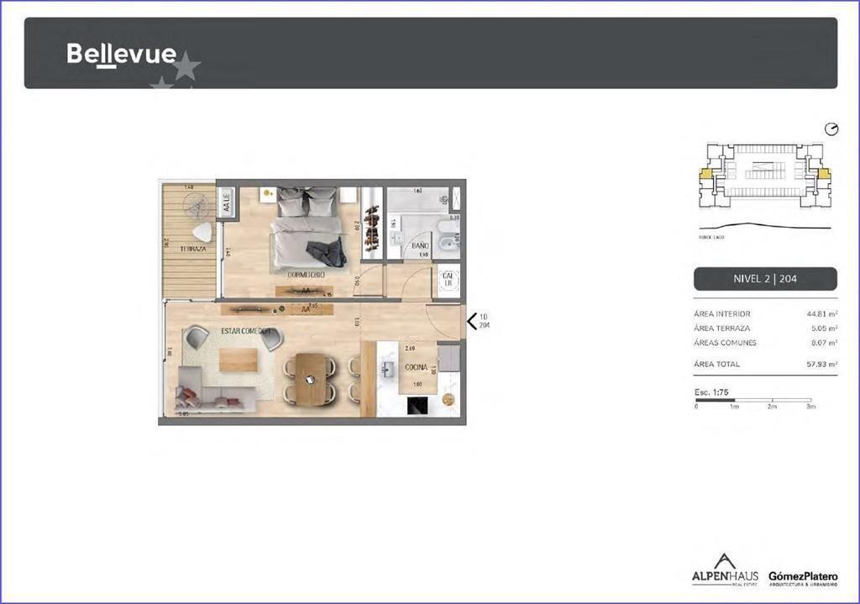Click the Bellevue logo in the header
The width and height of the screenshot is (860, 604).
121,55
